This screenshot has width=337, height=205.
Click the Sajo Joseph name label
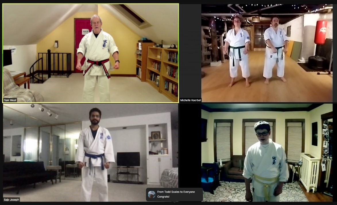click(x=11, y=200)
